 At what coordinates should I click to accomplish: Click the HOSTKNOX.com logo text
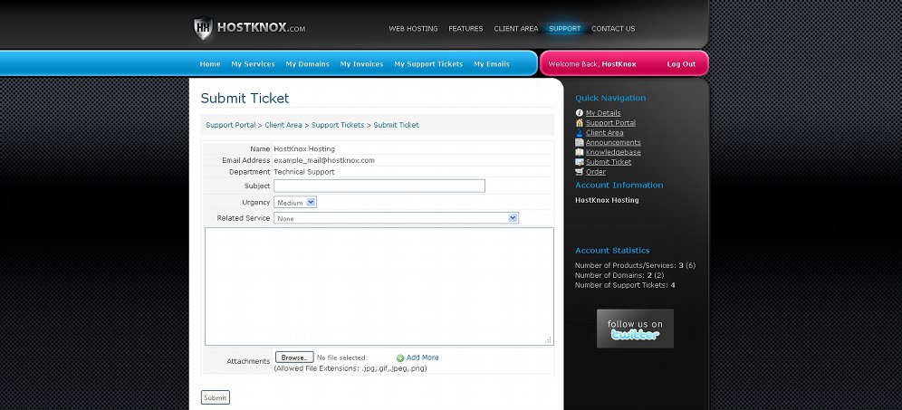pyautogui.click(x=261, y=27)
